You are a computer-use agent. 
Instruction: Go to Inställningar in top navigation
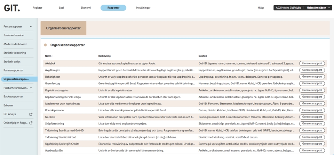pos(143,8)
